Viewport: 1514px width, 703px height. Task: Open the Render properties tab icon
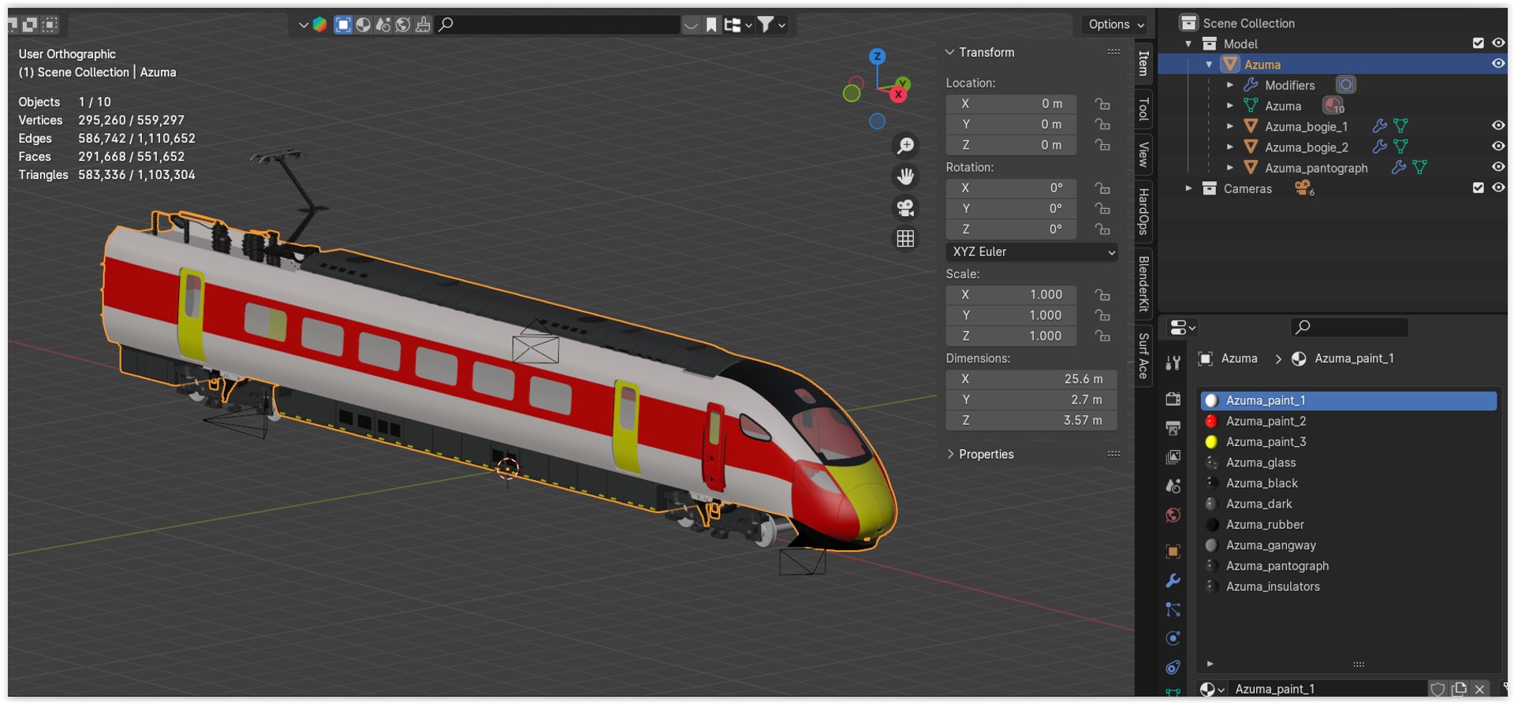pos(1173,399)
